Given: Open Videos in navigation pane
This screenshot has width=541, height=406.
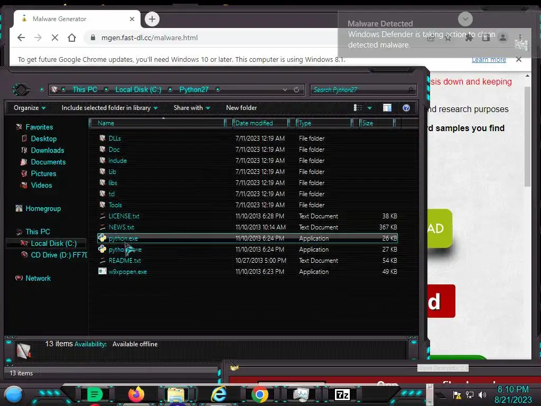Looking at the screenshot, I should point(41,186).
